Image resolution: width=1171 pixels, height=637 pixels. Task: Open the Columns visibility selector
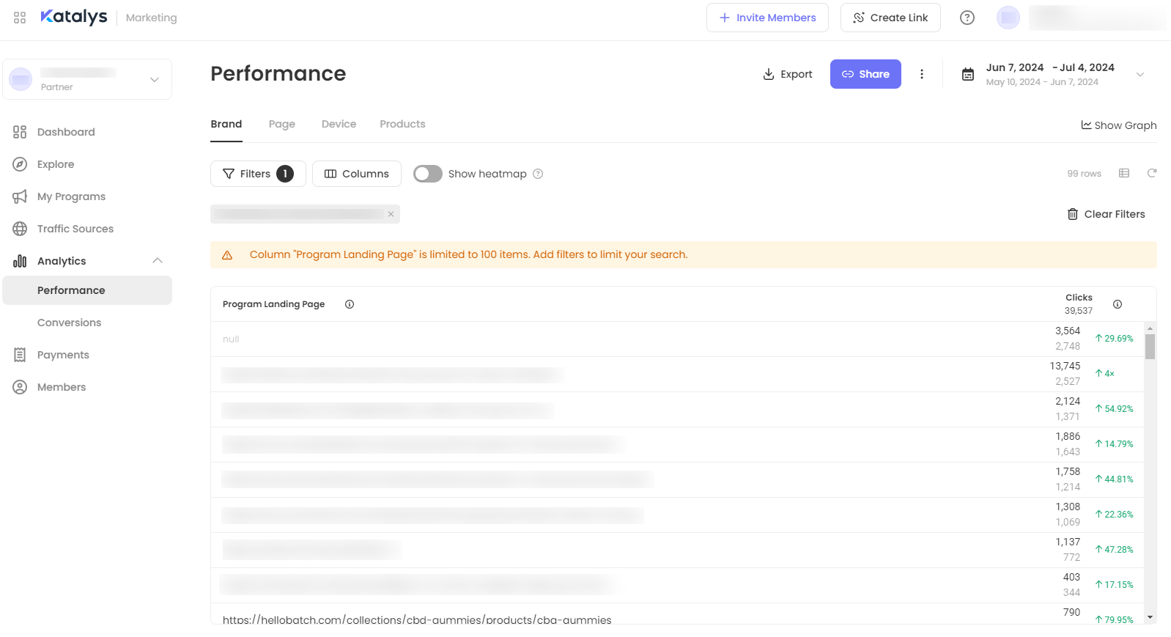357,174
